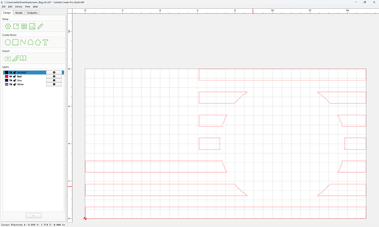Toggle visibility of the Blue layer
This screenshot has width=379, height=227.
[10, 81]
